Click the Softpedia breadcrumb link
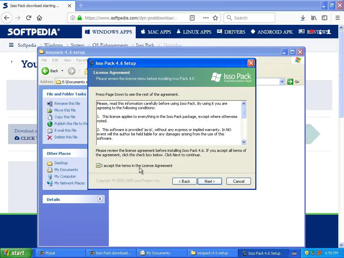 [27, 45]
